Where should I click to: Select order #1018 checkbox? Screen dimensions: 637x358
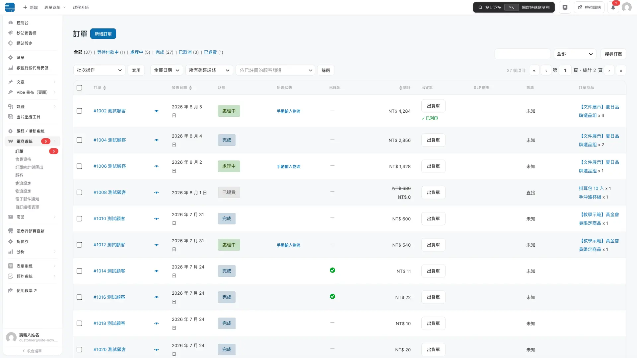[x=79, y=323]
